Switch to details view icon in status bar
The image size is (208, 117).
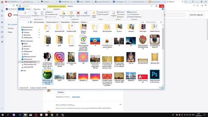click(x=160, y=88)
